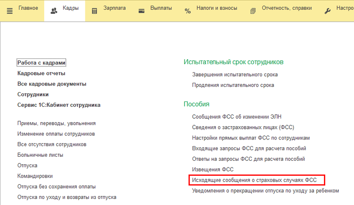Screen dimensions: 354x205
Task: Open Все отсутствия сотрудников
Action: click(52, 144)
